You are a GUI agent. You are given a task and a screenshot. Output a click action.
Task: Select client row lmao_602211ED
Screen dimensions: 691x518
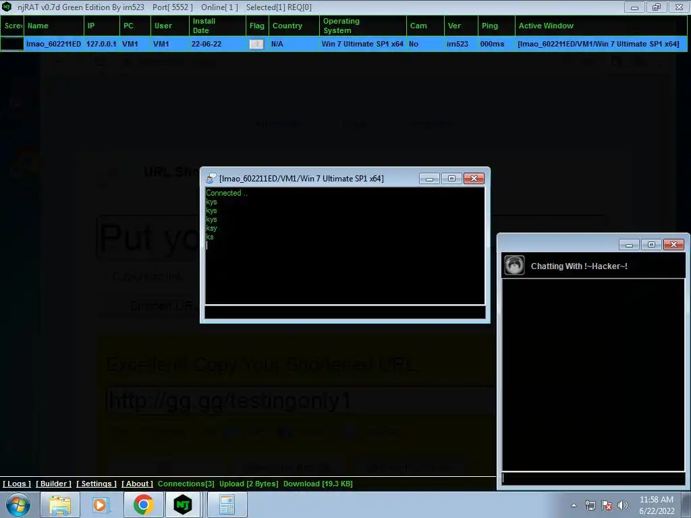tap(343, 44)
